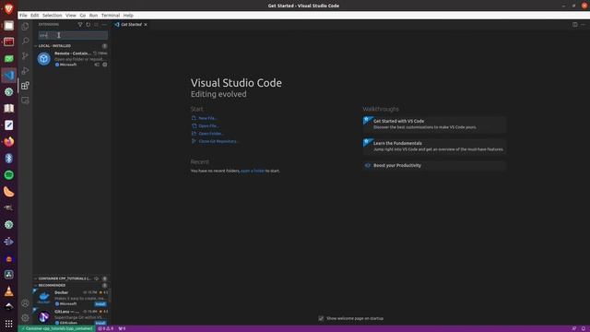This screenshot has width=590, height=332.
Task: Collapse the Recommended section
Action: pyautogui.click(x=52, y=285)
